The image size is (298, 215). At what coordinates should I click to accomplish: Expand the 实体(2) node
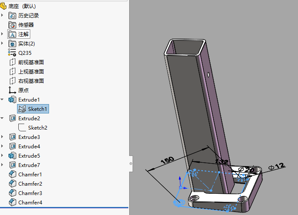(x=2, y=43)
